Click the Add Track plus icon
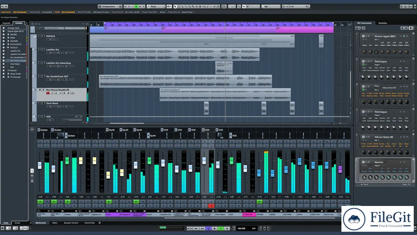417x235 pixels. coord(83,24)
